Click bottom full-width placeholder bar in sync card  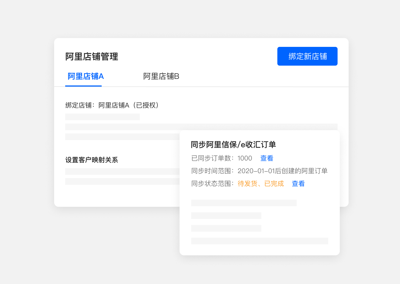(259, 241)
